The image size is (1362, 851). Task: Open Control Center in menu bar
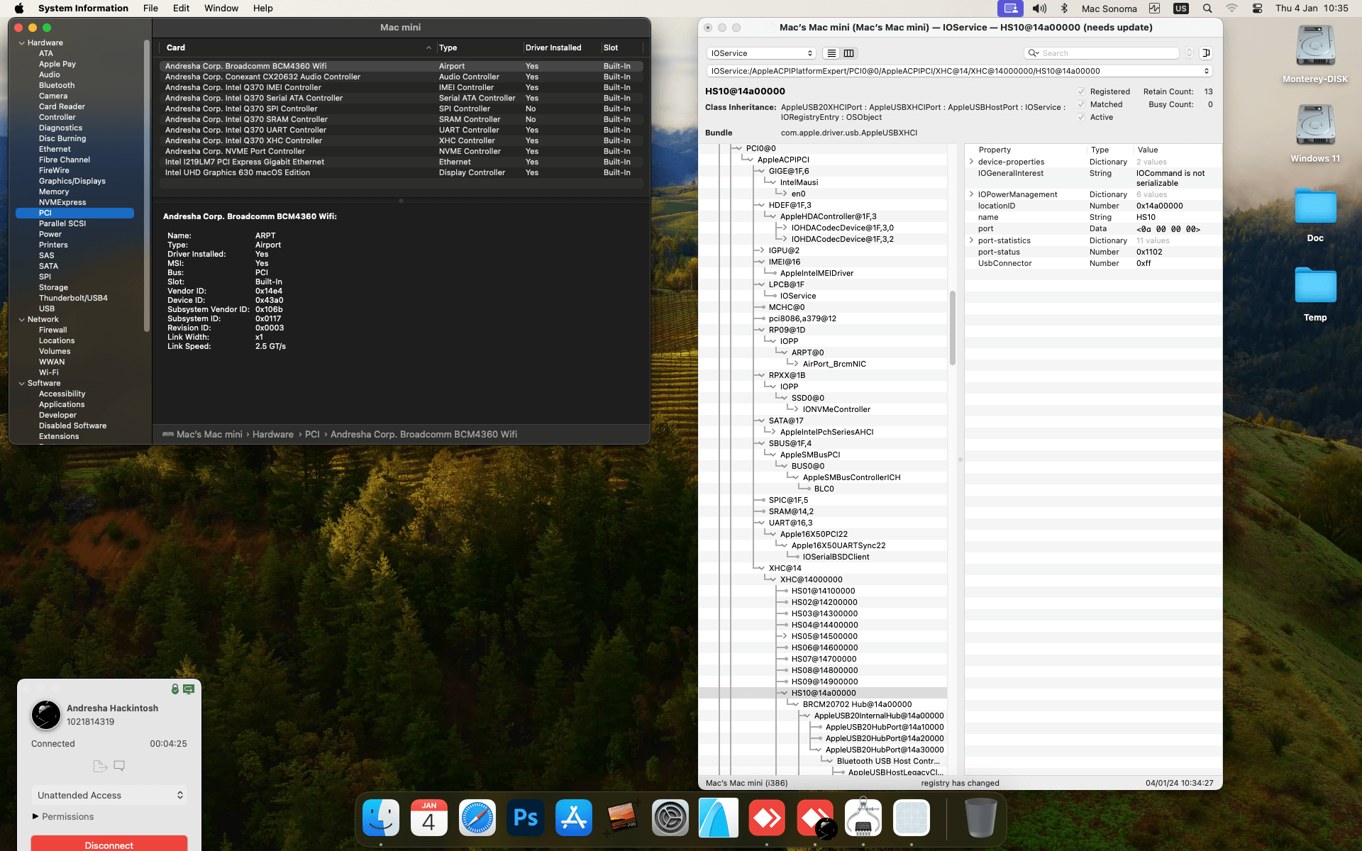coord(1257,9)
